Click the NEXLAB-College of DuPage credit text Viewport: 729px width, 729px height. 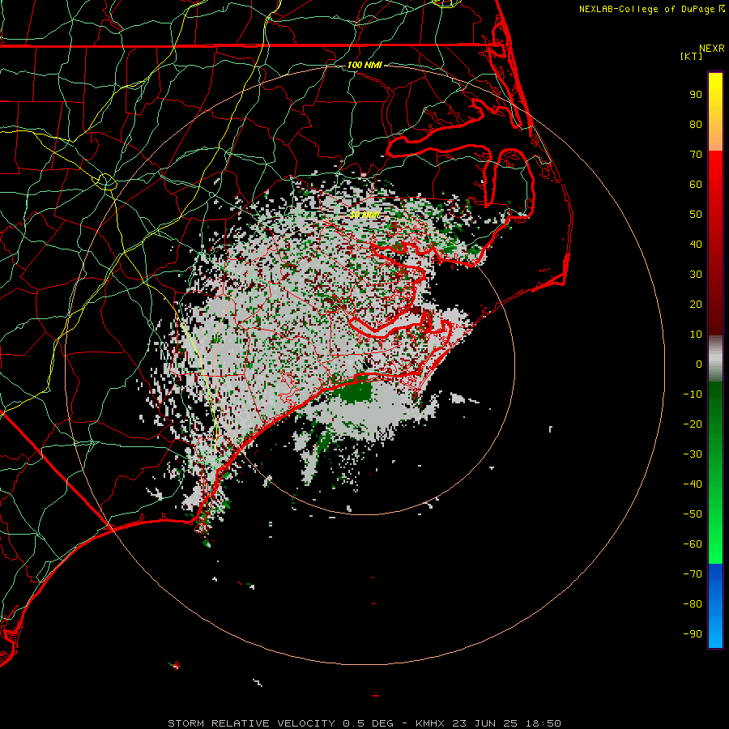646,9
